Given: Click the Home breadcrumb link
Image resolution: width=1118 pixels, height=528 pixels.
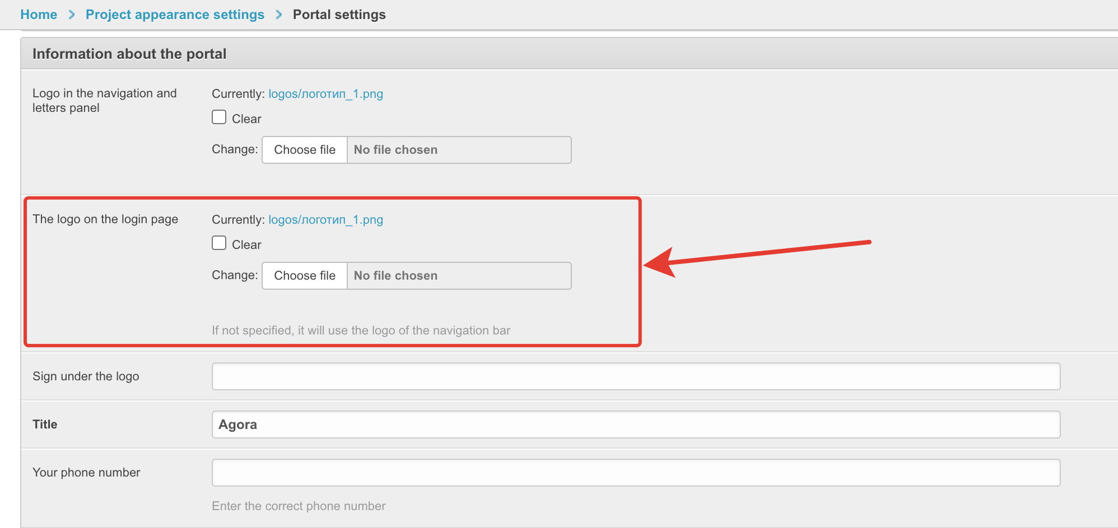Looking at the screenshot, I should click(39, 15).
